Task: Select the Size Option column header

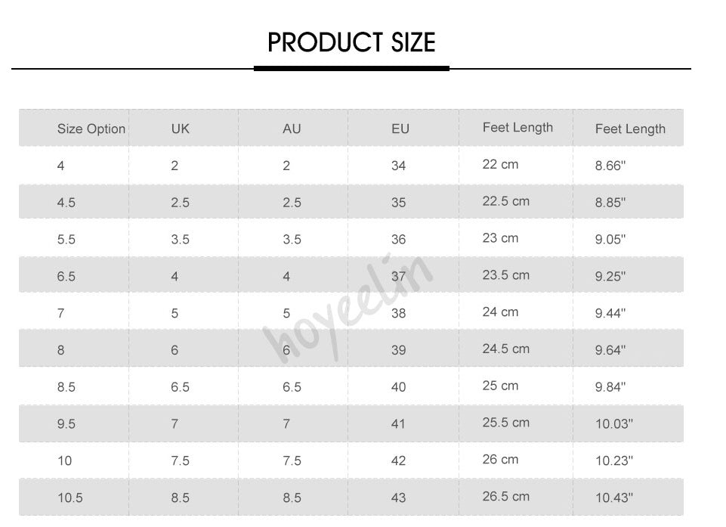Action: [x=91, y=129]
